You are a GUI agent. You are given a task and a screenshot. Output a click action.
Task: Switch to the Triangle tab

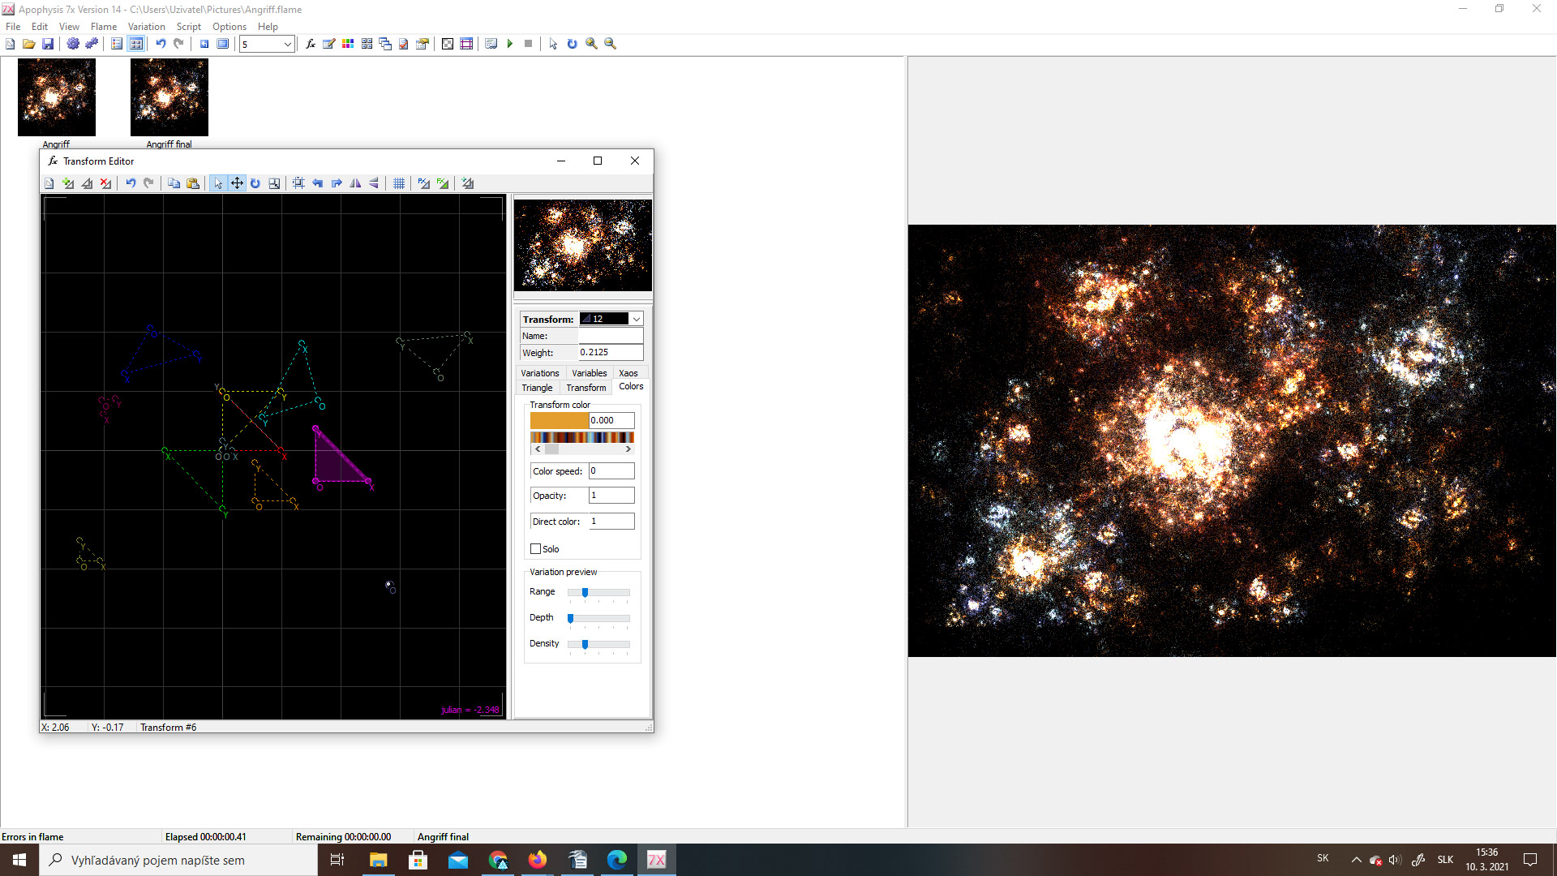click(537, 388)
